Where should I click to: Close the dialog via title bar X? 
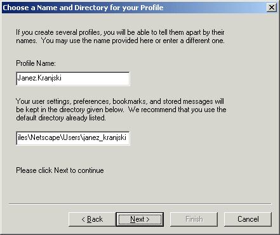coord(272,8)
